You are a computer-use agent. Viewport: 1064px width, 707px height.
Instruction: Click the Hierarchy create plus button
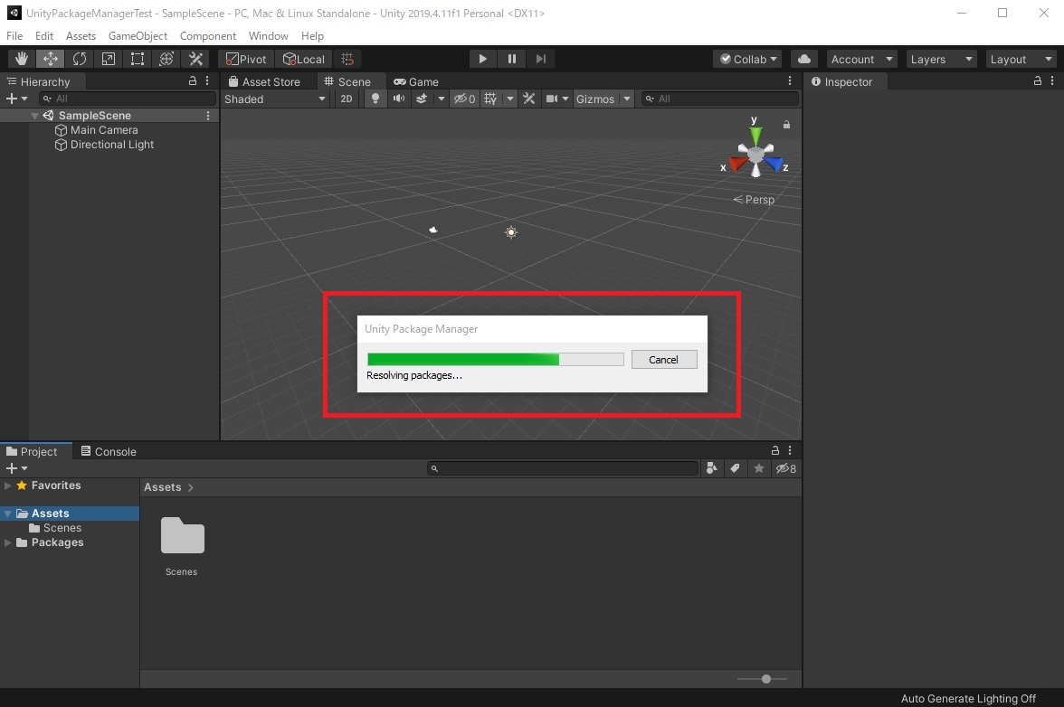click(16, 99)
